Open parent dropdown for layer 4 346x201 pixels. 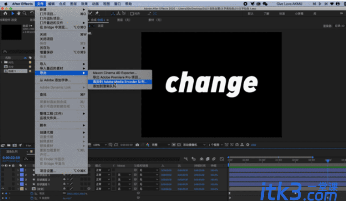click(149, 184)
